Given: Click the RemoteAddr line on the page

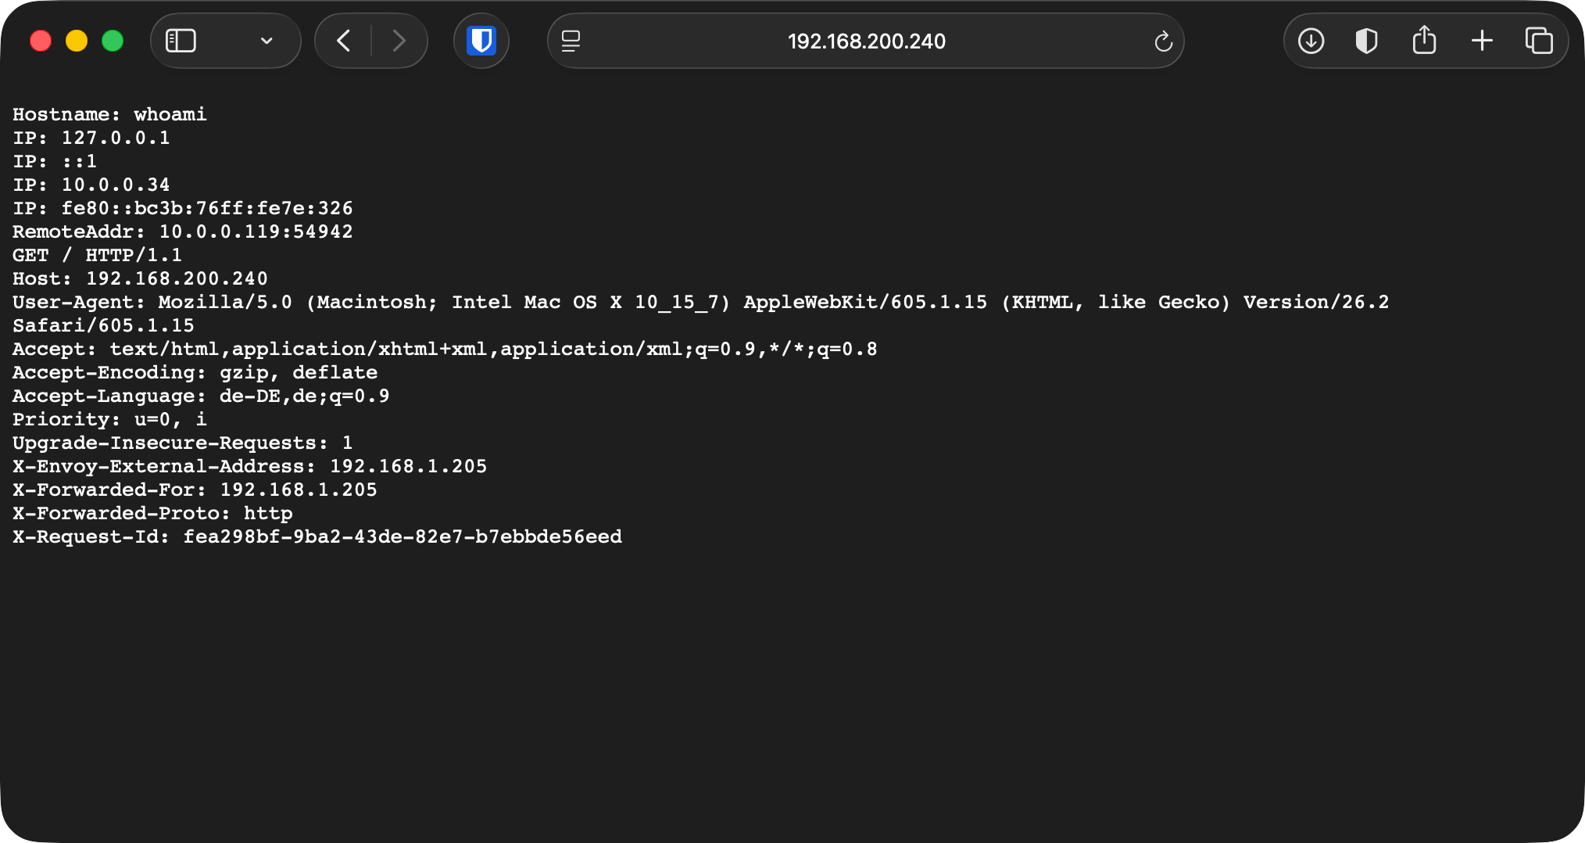Looking at the screenshot, I should click(x=182, y=231).
